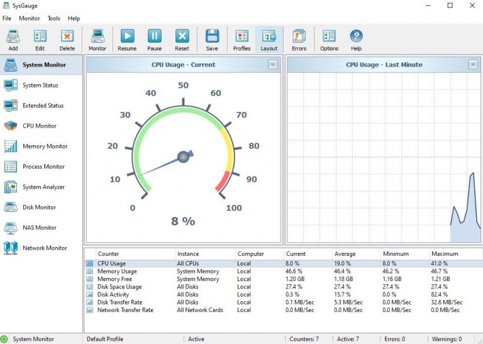Click the Edit counter toolbar icon
This screenshot has height=344, width=483.
click(x=40, y=40)
